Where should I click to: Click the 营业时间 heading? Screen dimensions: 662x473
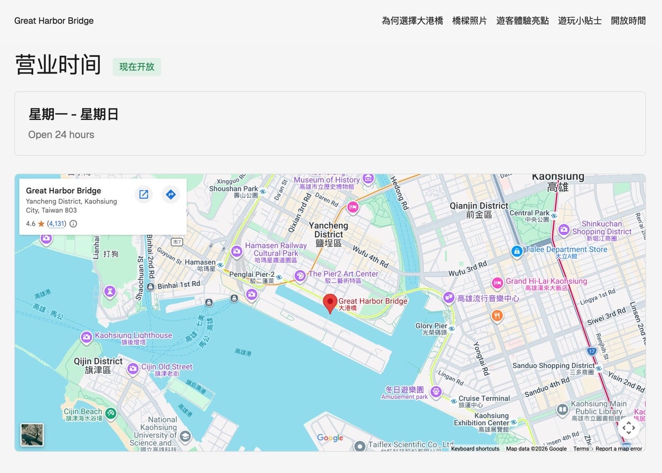[58, 65]
